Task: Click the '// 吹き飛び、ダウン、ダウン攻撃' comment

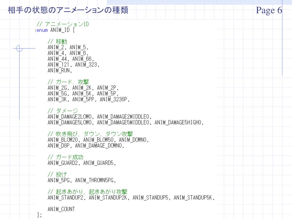Action: tap(90, 134)
